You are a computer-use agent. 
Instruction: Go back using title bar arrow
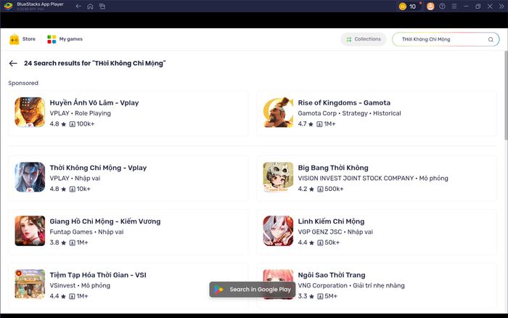(78, 6)
